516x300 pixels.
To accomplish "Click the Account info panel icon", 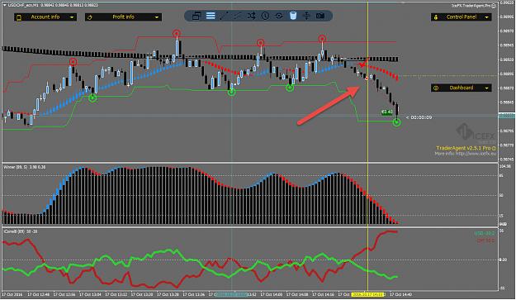I will pos(19,17).
